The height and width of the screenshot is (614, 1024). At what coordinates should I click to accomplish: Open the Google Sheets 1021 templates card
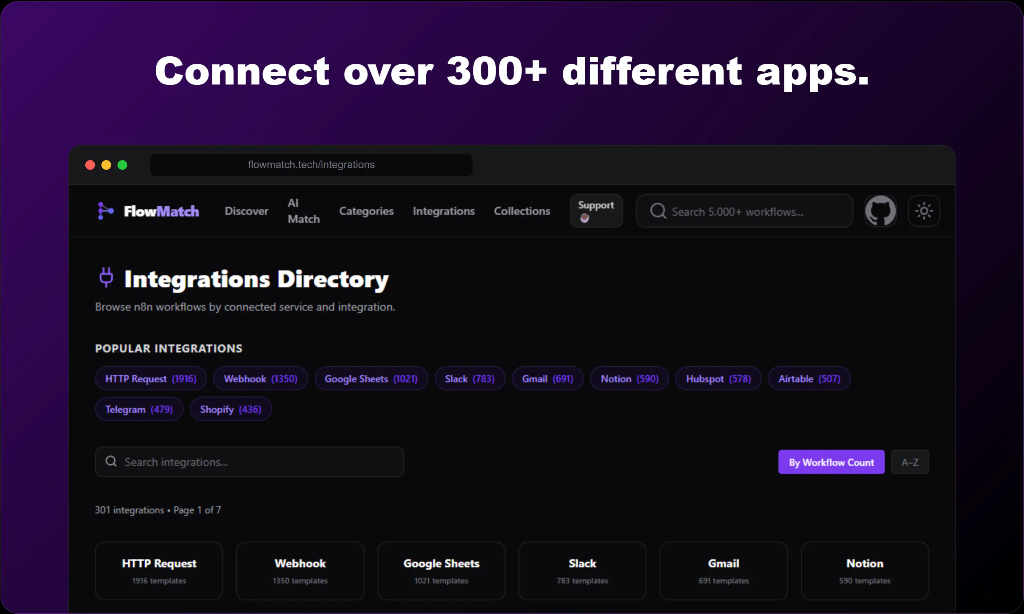tap(441, 571)
